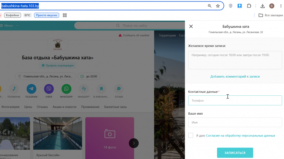Open the Все закладки folder
The width and height of the screenshot is (284, 159).
pyautogui.click(x=271, y=15)
